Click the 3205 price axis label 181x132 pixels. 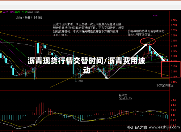pyautogui.click(x=174, y=41)
